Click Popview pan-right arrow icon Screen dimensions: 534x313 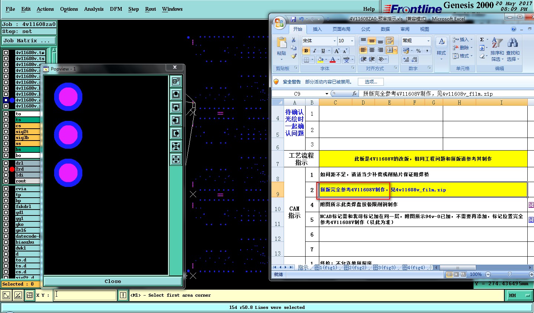[176, 133]
